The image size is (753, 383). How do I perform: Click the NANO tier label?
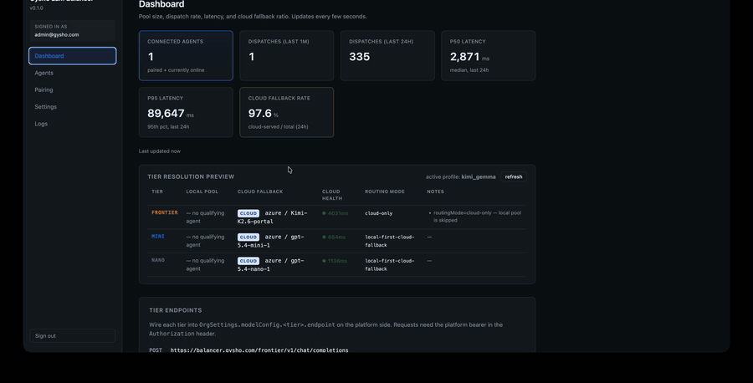coord(158,260)
